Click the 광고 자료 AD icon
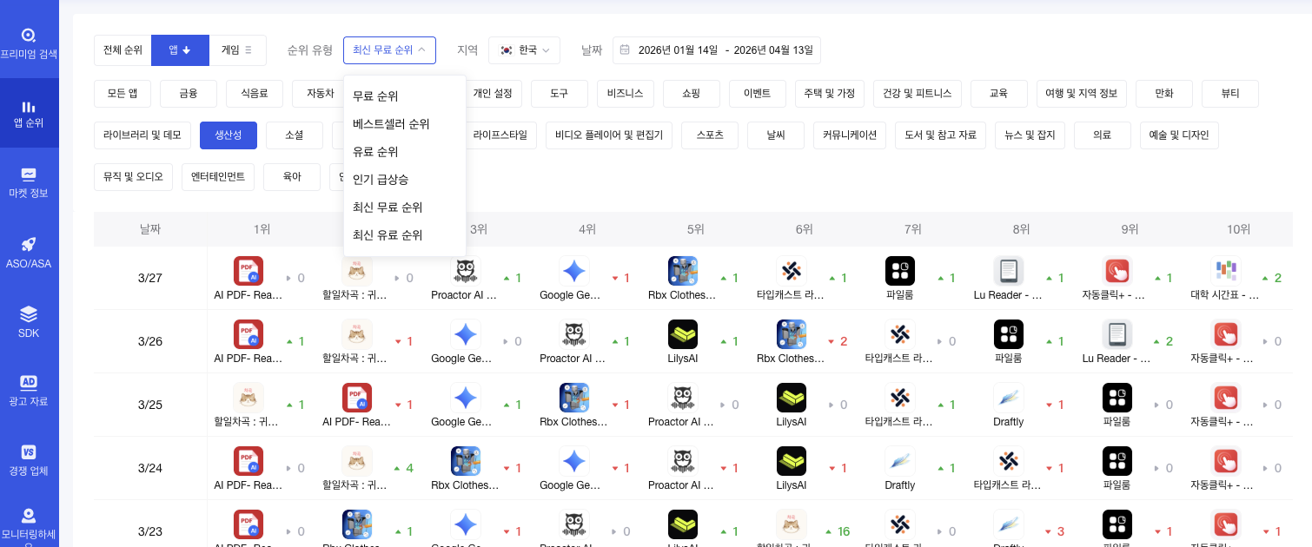 [29, 382]
